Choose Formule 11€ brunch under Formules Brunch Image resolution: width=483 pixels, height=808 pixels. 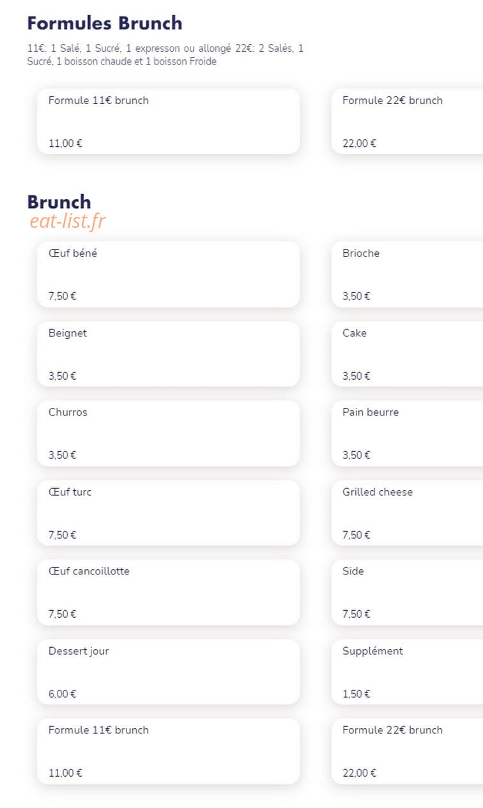[x=168, y=121]
